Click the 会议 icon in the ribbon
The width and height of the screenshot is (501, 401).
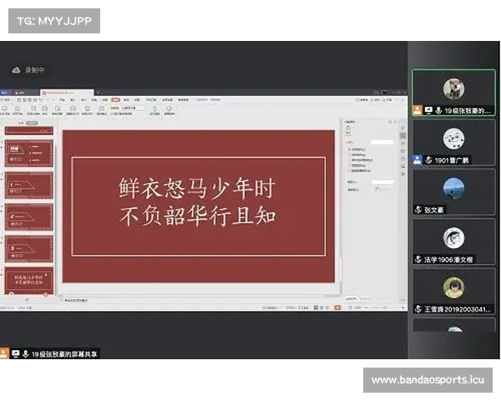[x=45, y=109]
